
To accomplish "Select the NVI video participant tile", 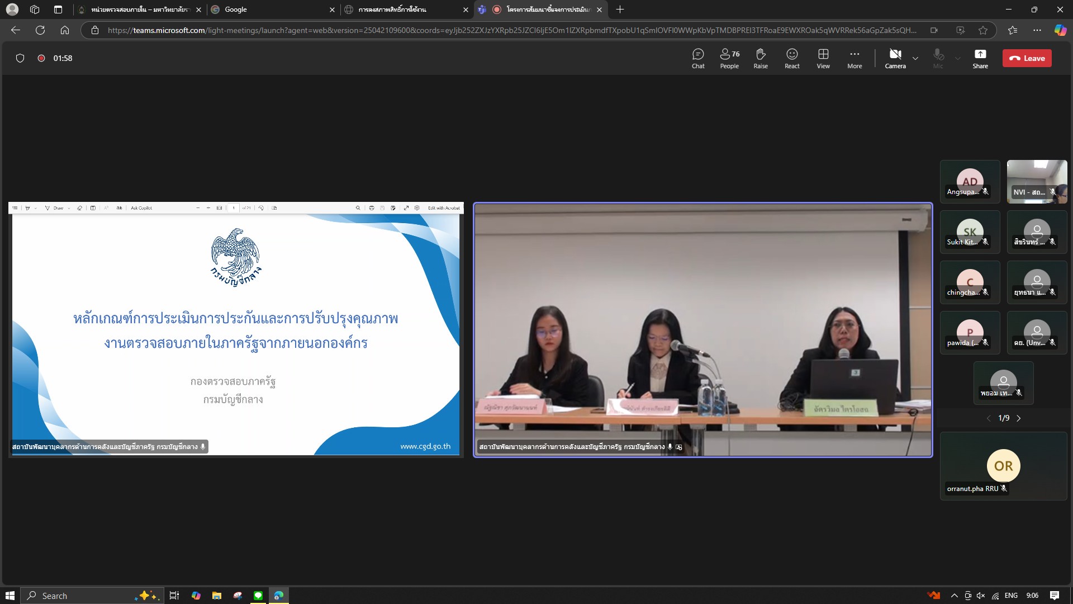I will click(x=1037, y=182).
